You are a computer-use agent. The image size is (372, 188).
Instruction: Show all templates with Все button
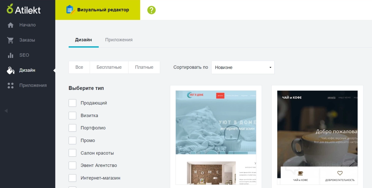79,67
